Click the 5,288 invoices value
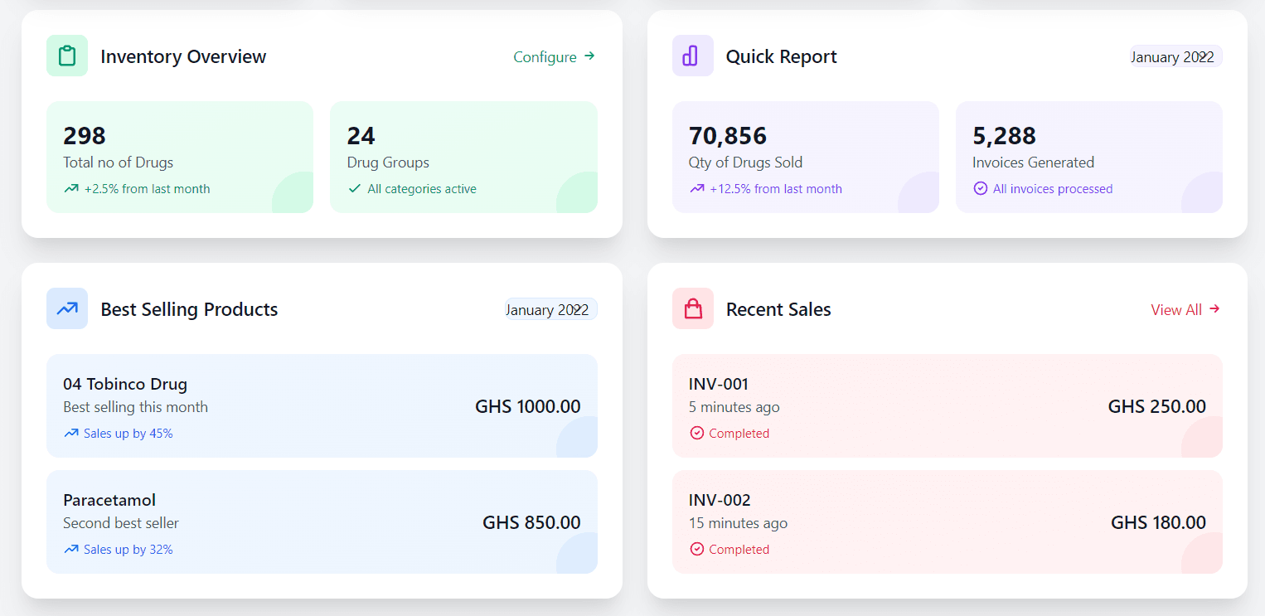This screenshot has width=1265, height=616. (1005, 135)
